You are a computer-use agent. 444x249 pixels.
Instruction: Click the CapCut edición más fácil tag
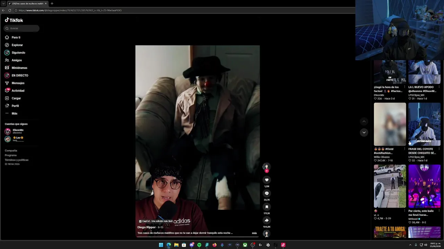156,221
